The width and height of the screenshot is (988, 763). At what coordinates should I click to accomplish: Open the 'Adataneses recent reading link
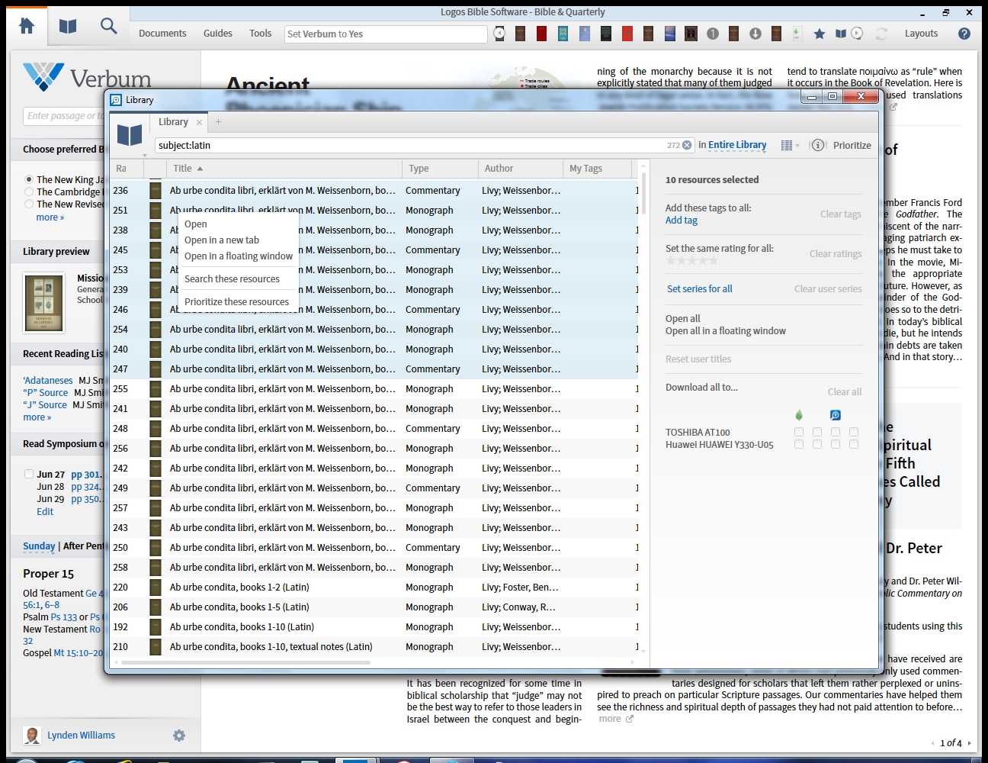(x=48, y=381)
